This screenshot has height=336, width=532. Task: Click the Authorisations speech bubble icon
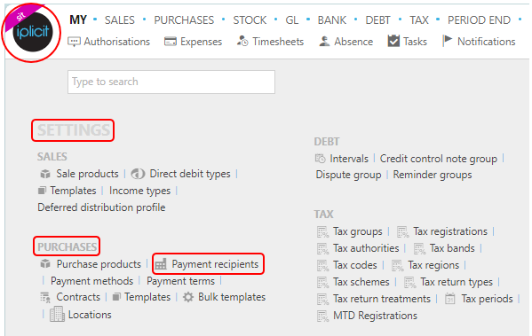click(74, 42)
